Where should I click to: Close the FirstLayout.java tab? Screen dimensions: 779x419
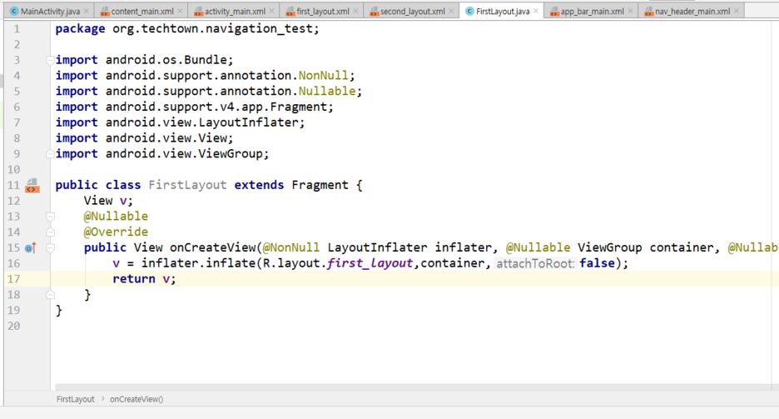click(x=536, y=11)
